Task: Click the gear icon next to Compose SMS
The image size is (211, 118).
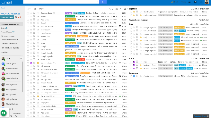Action: click(16, 17)
